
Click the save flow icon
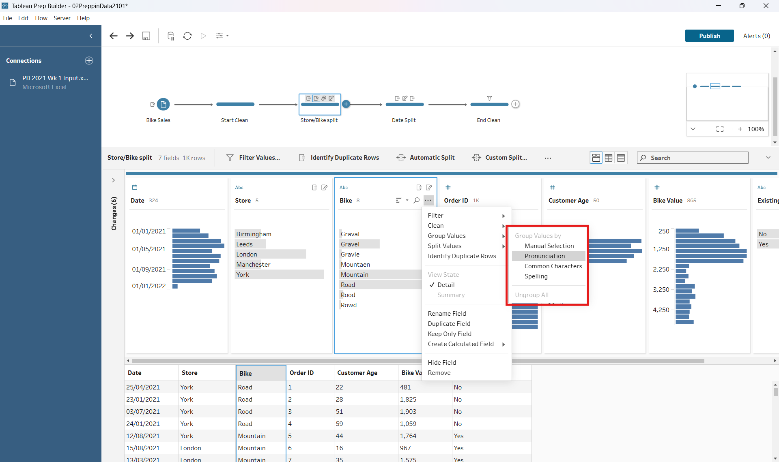pyautogui.click(x=146, y=36)
